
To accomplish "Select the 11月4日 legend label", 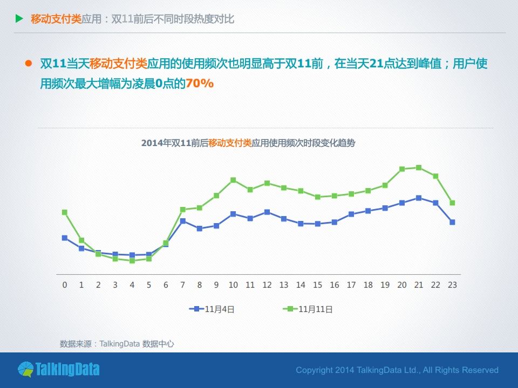I will [x=220, y=309].
